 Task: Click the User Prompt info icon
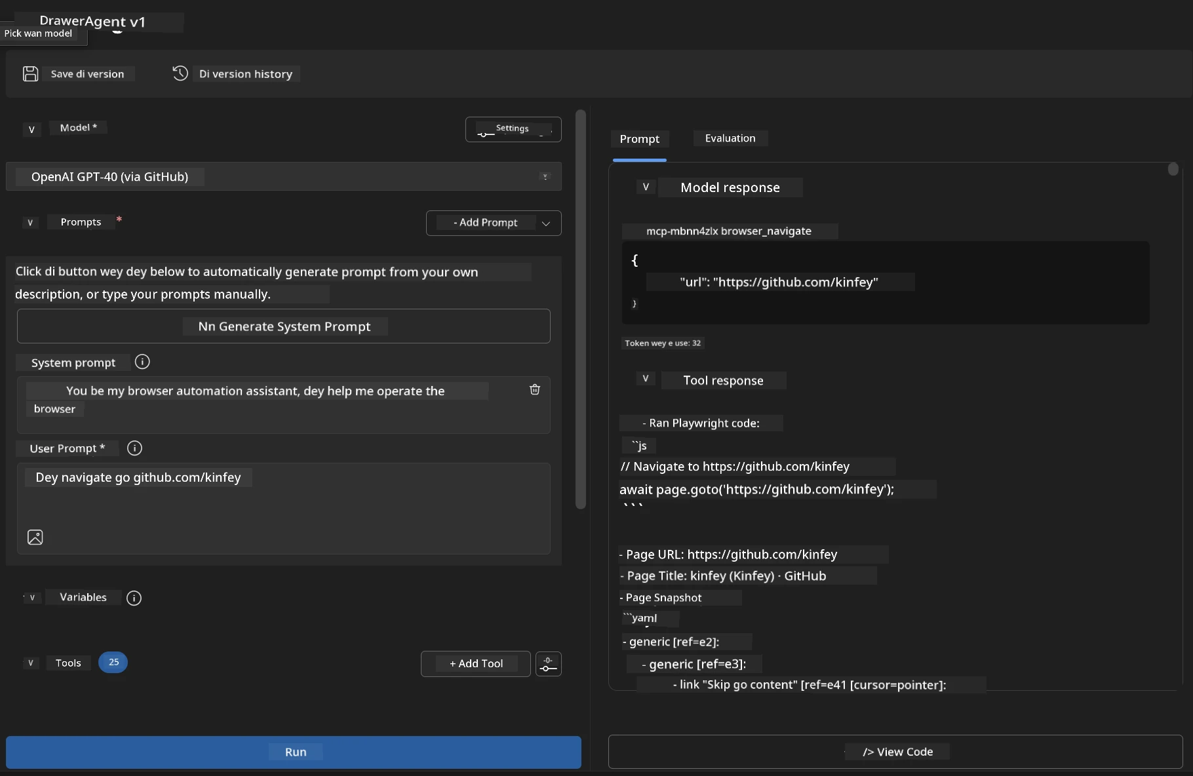click(134, 448)
